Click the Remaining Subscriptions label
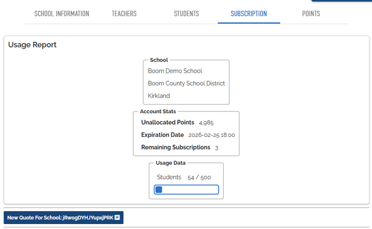This screenshot has width=372, height=229. 175,147
